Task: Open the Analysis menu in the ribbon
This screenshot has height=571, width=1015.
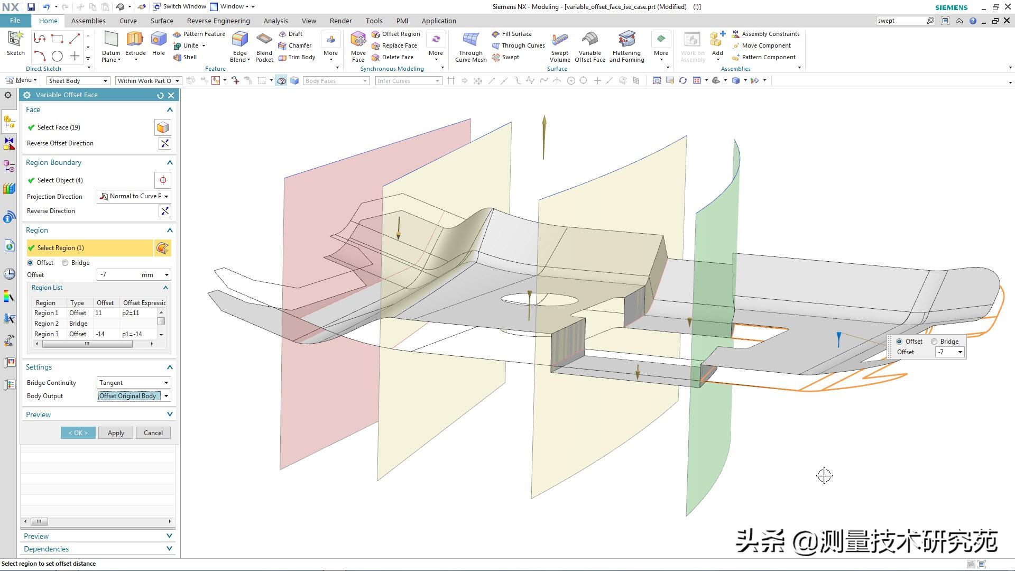Action: (275, 20)
